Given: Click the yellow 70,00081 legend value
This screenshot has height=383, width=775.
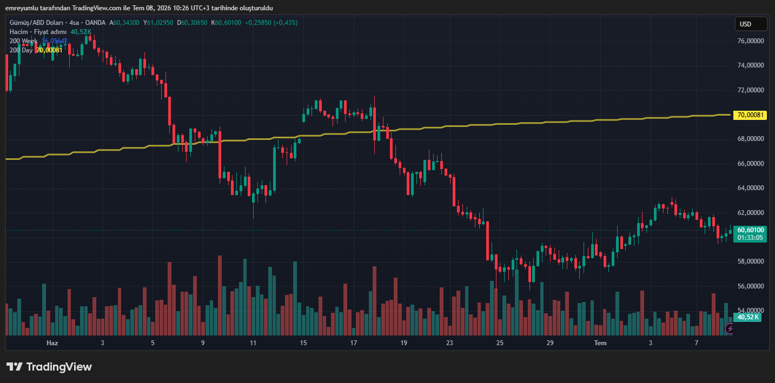Looking at the screenshot, I should 49,50.
